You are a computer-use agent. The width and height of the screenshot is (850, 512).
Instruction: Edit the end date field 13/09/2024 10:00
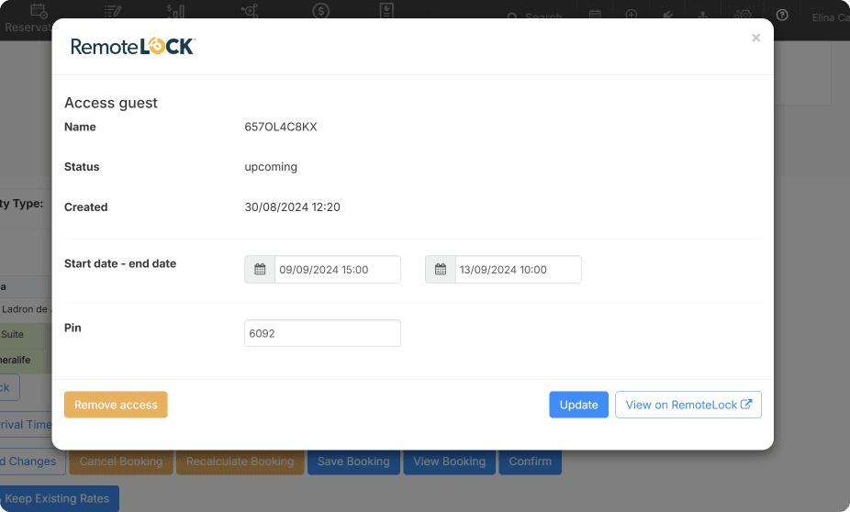point(519,269)
